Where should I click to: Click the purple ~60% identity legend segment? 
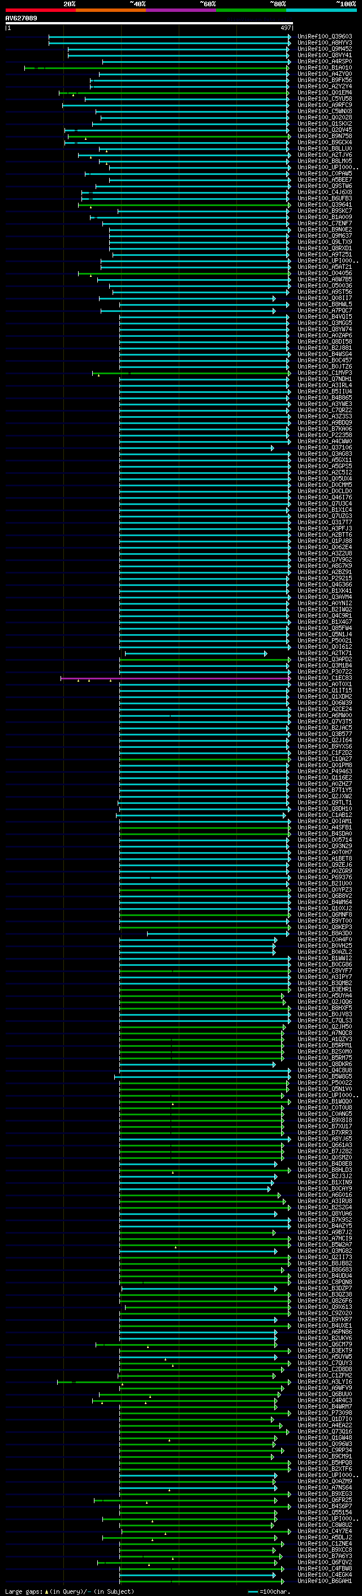point(182,10)
